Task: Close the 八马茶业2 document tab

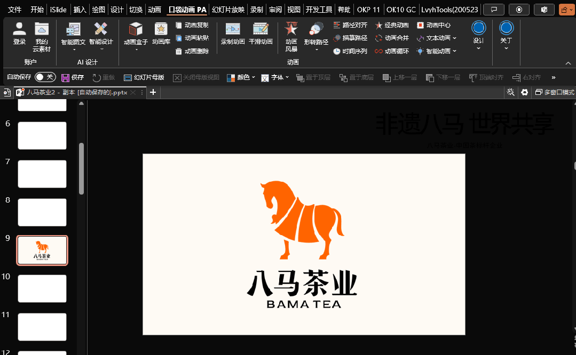Action: (133, 92)
